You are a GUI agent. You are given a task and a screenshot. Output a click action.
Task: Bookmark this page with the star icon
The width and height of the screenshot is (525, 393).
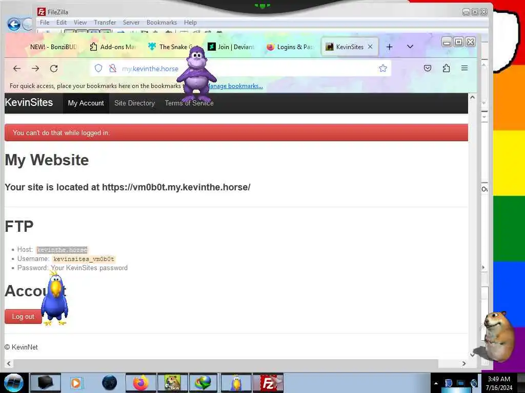pyautogui.click(x=382, y=69)
